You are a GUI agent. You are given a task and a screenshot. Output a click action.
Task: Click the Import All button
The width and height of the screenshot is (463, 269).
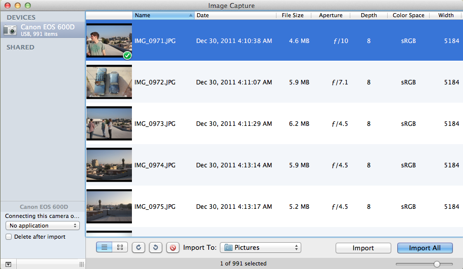pos(425,248)
